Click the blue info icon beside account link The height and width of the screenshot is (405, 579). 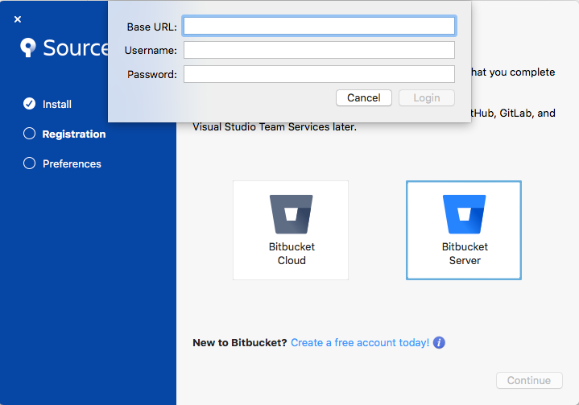[439, 343]
